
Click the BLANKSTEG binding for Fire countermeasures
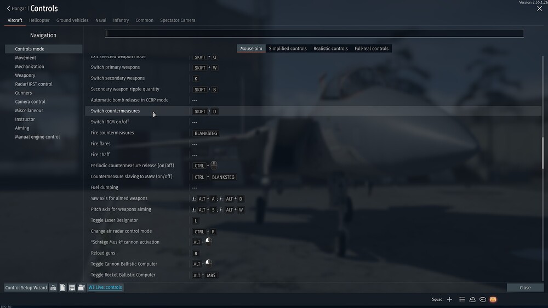[207, 133]
